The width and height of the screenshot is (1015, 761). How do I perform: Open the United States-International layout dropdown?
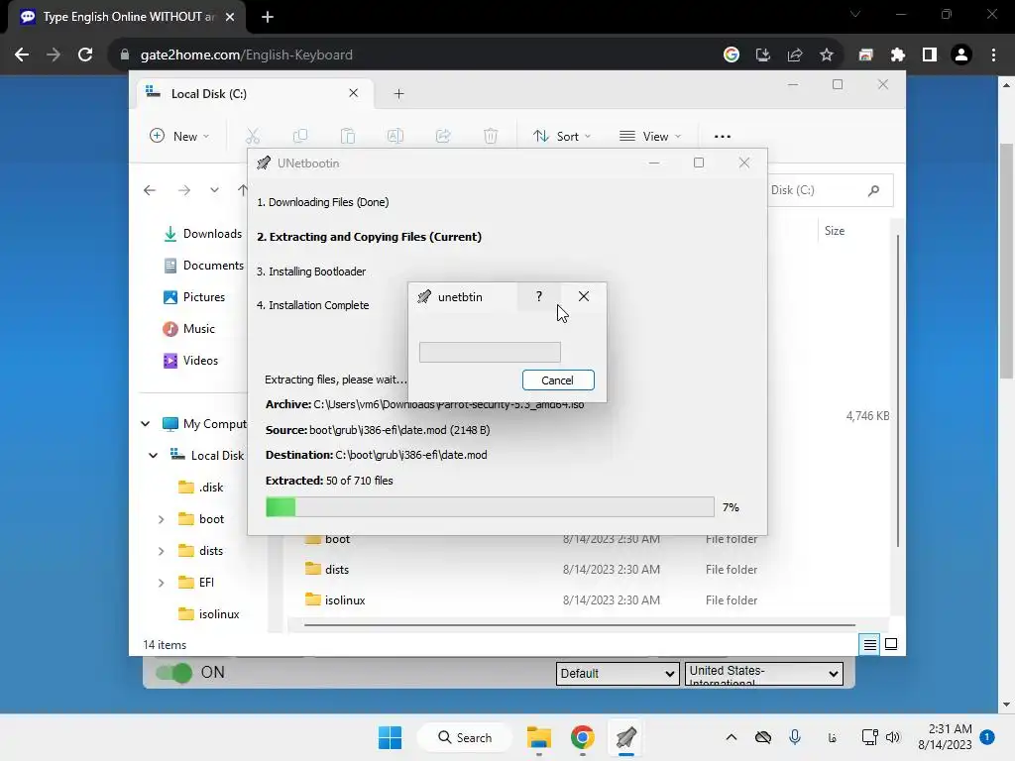tap(764, 673)
